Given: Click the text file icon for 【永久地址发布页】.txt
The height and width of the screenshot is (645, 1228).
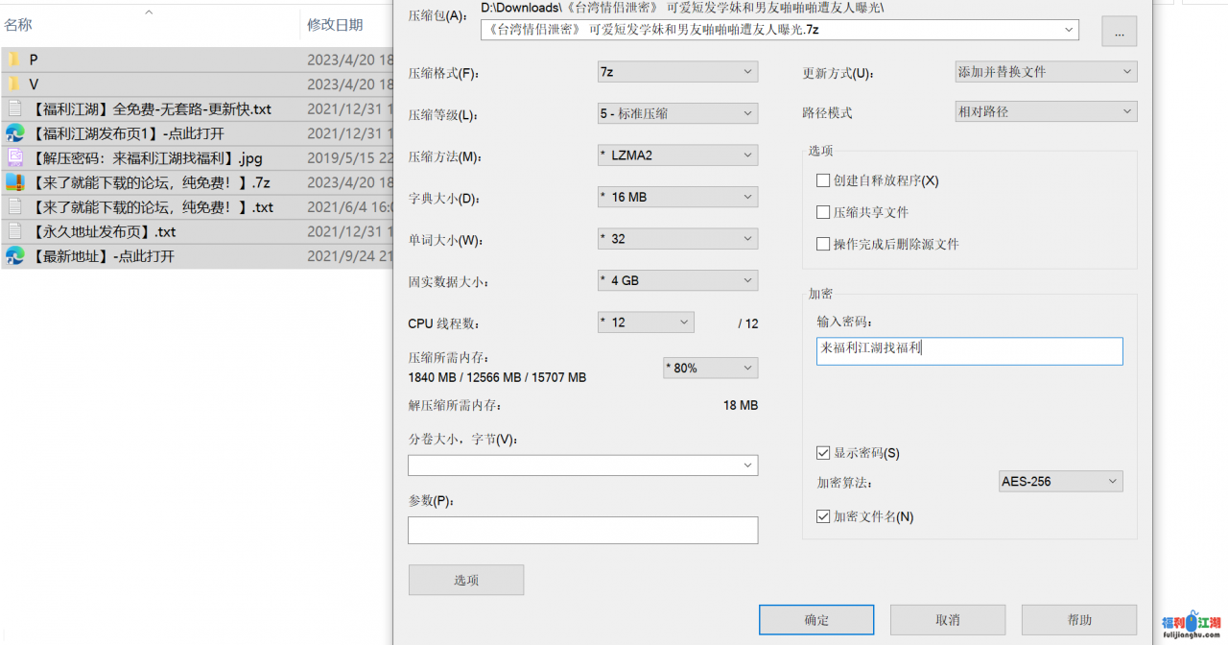Looking at the screenshot, I should pos(14,230).
